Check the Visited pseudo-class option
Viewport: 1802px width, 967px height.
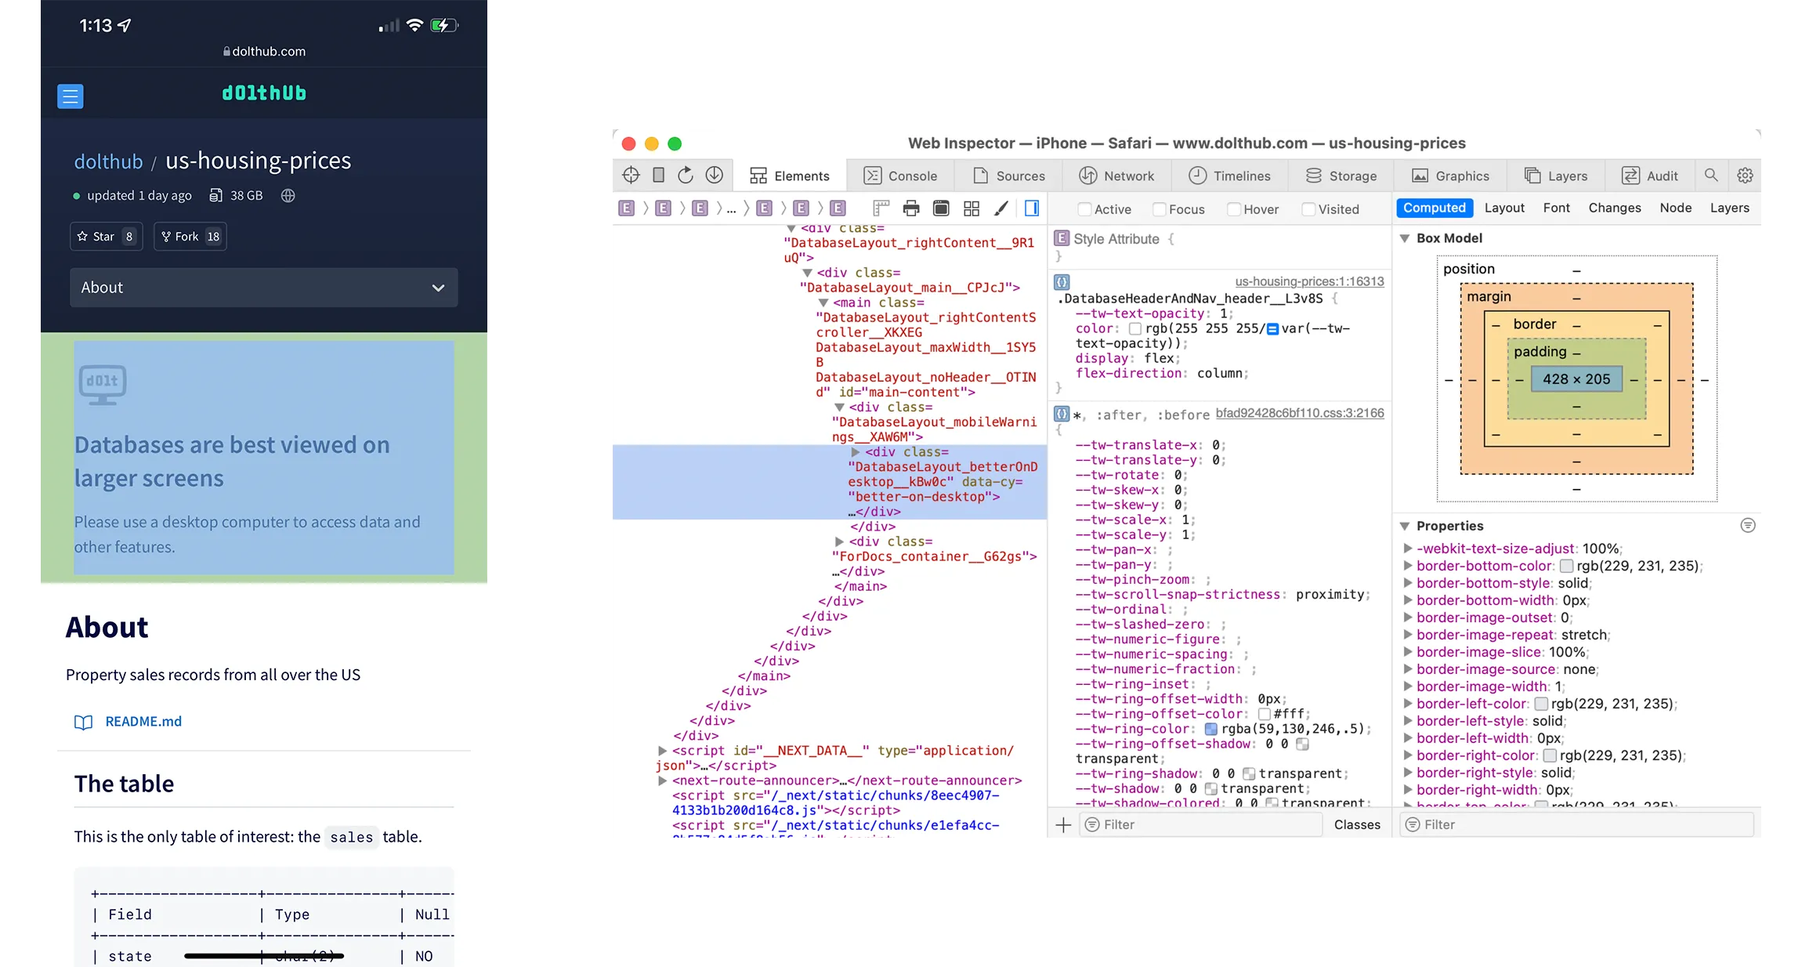coord(1308,208)
